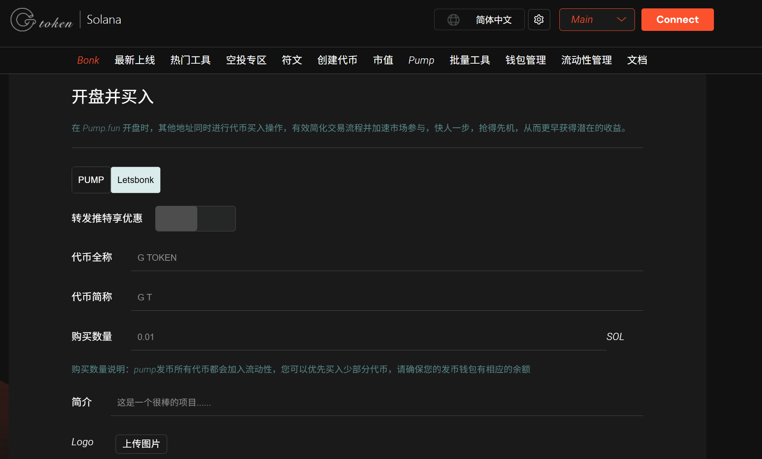The image size is (762, 459).
Task: Open the 简体中文 language selector
Action: click(x=479, y=19)
